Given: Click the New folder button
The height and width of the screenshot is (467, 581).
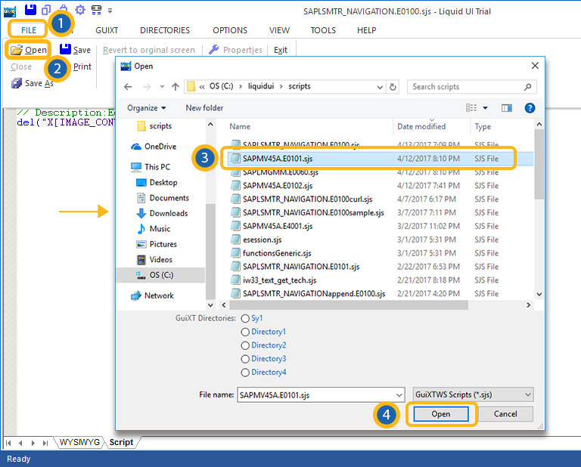Looking at the screenshot, I should tap(204, 108).
